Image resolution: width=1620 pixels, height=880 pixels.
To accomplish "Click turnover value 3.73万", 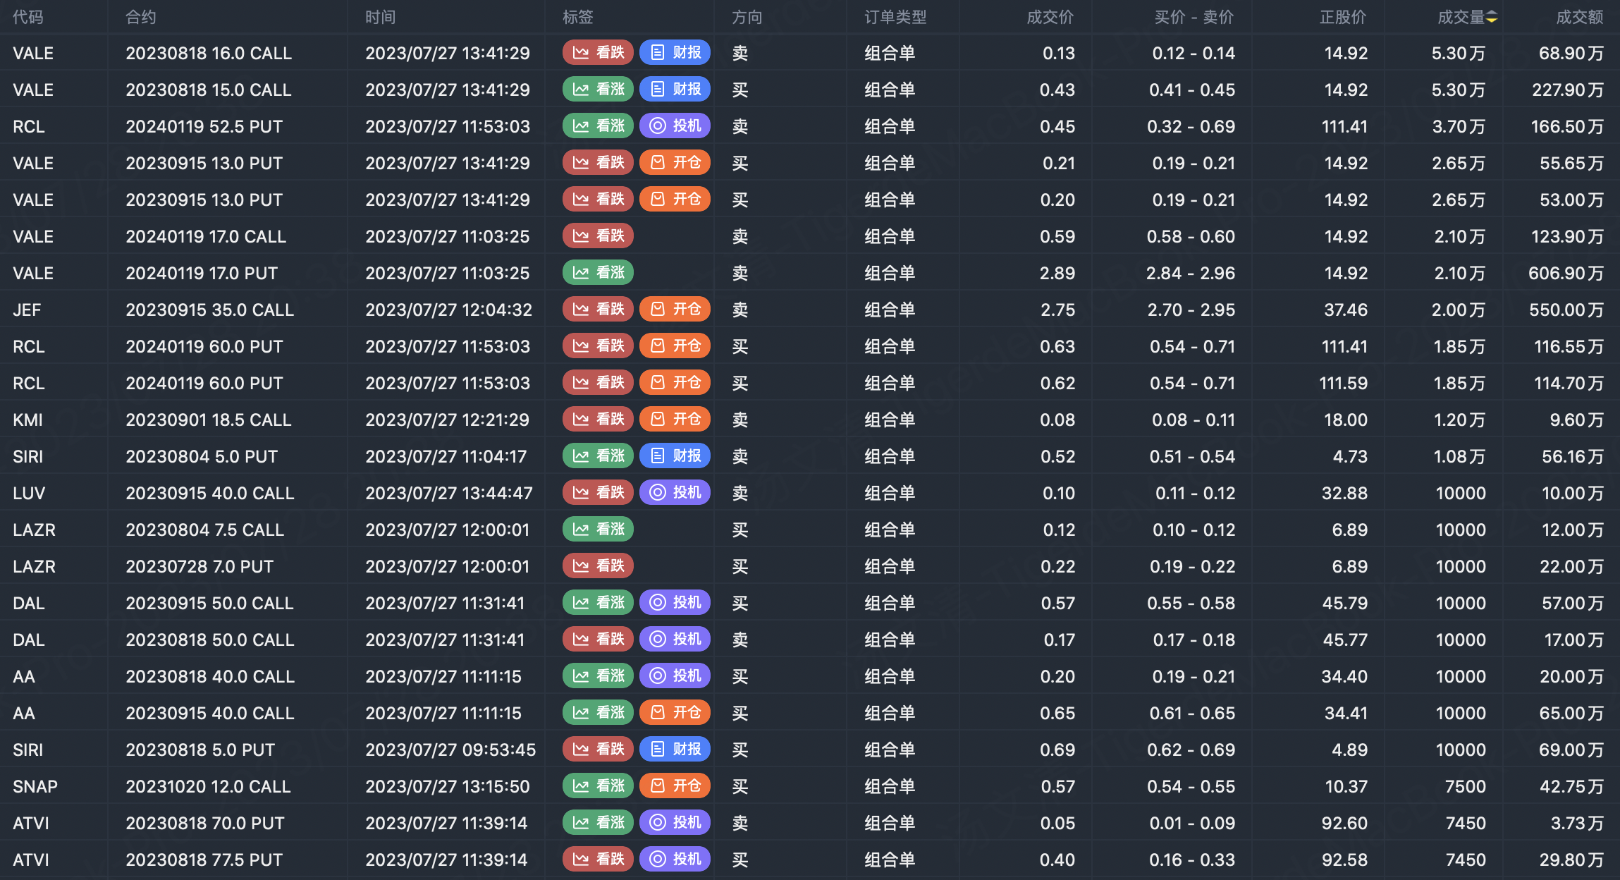I will coord(1577,824).
